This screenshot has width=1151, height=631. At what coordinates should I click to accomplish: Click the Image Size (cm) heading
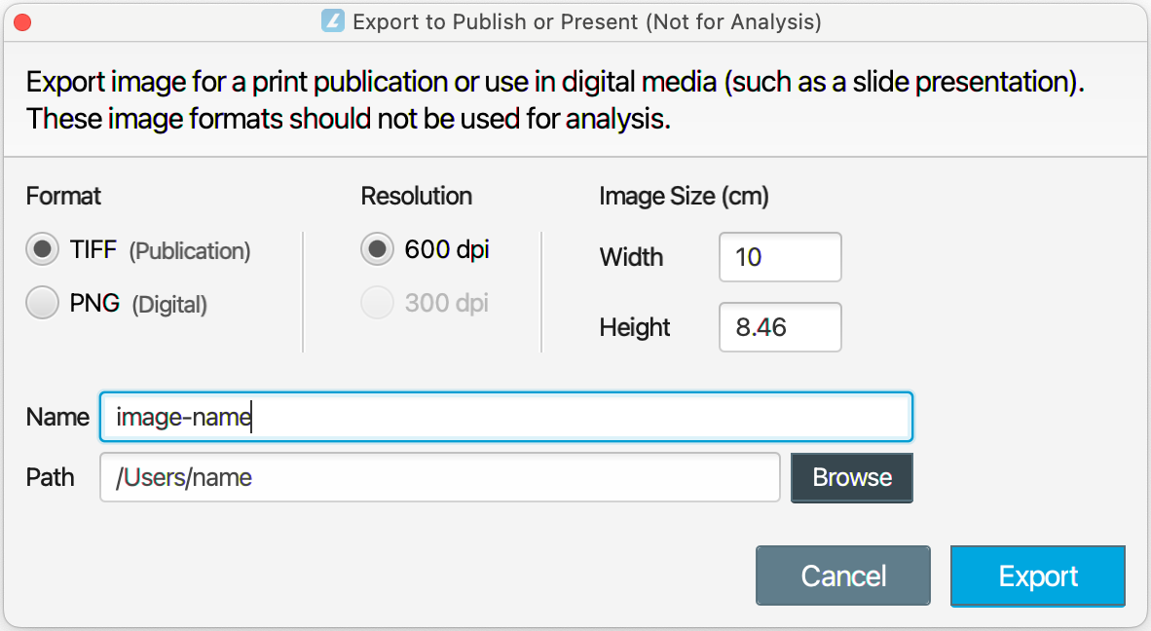tap(684, 196)
